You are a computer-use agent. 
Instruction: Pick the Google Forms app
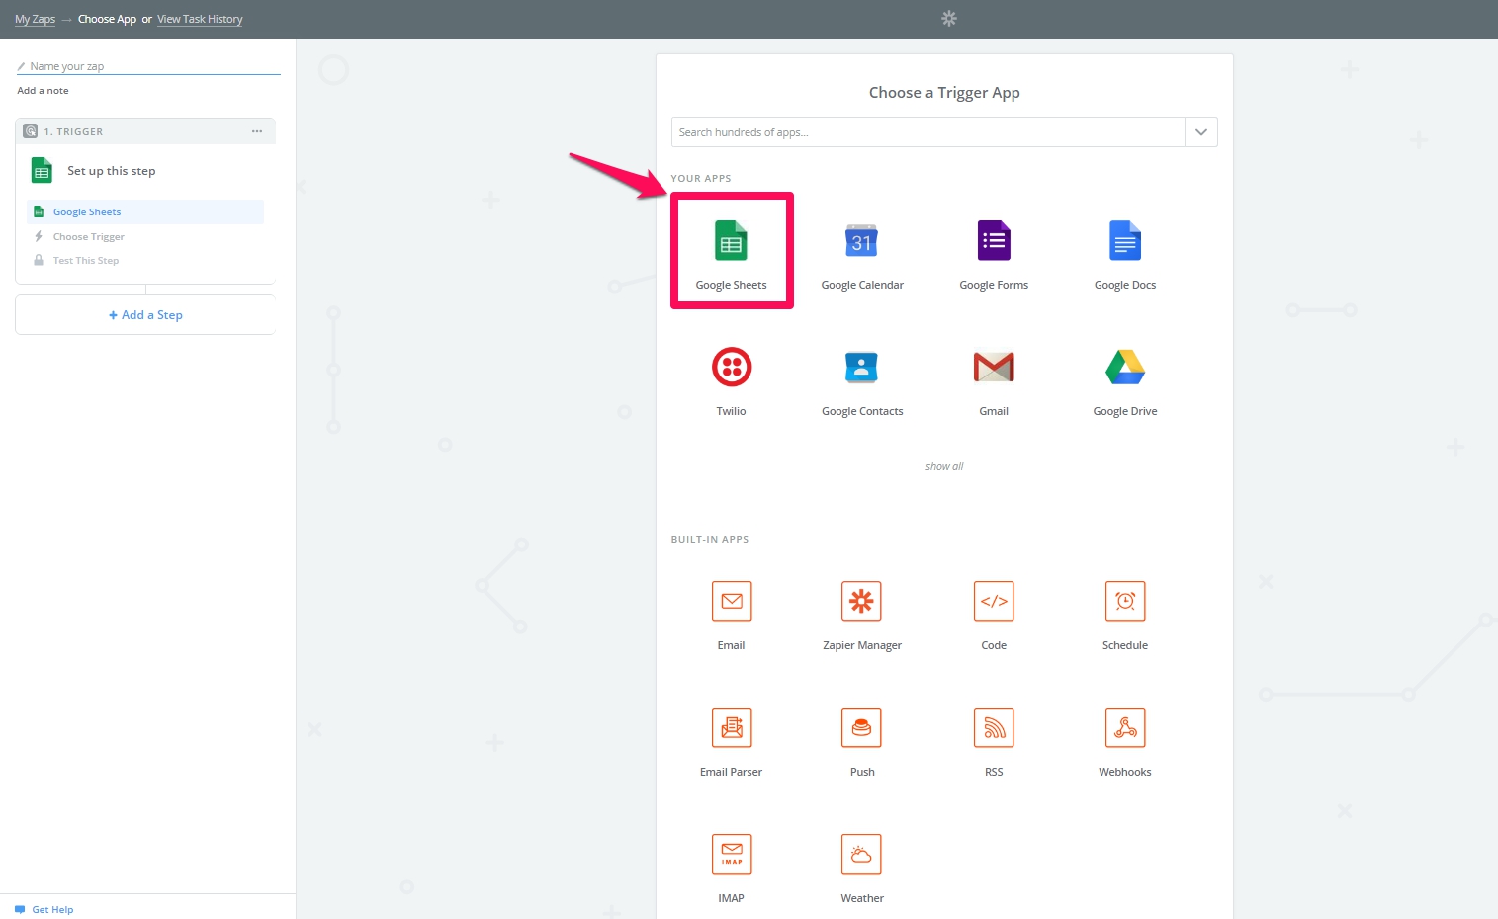click(x=994, y=242)
